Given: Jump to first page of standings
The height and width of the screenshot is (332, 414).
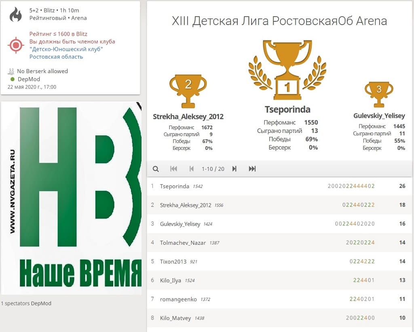Looking at the screenshot, I should point(173,169).
